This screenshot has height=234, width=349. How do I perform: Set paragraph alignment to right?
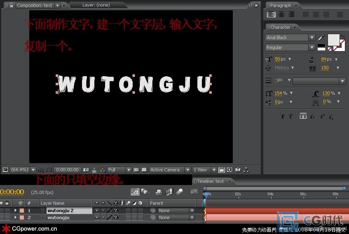(x=291, y=14)
